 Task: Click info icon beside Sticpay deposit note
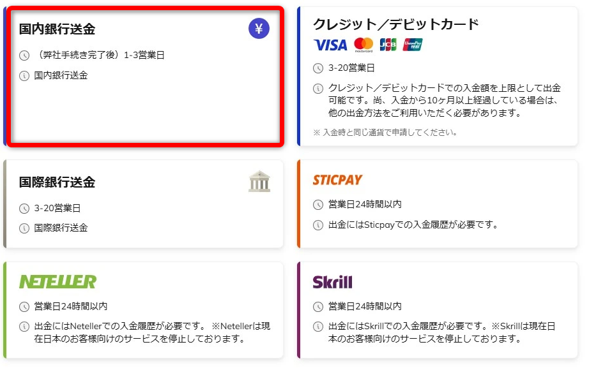click(318, 225)
